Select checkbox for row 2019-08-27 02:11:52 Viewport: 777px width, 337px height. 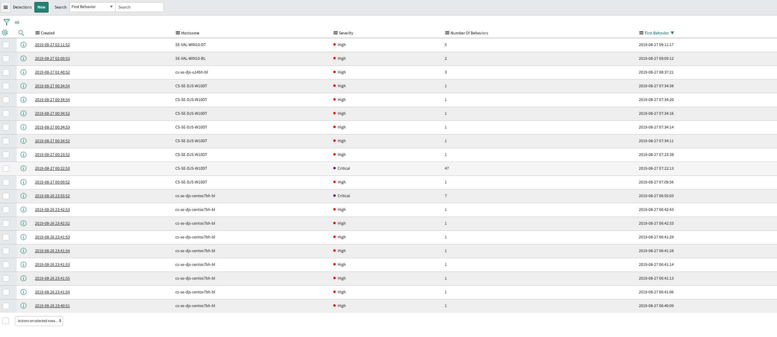coord(6,45)
